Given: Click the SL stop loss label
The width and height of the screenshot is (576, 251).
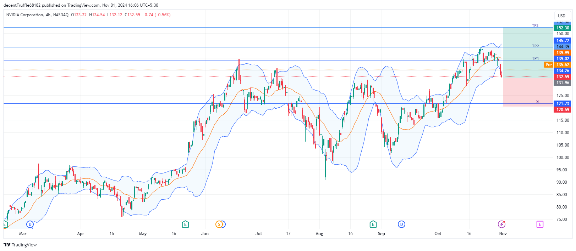Looking at the screenshot, I should [538, 102].
